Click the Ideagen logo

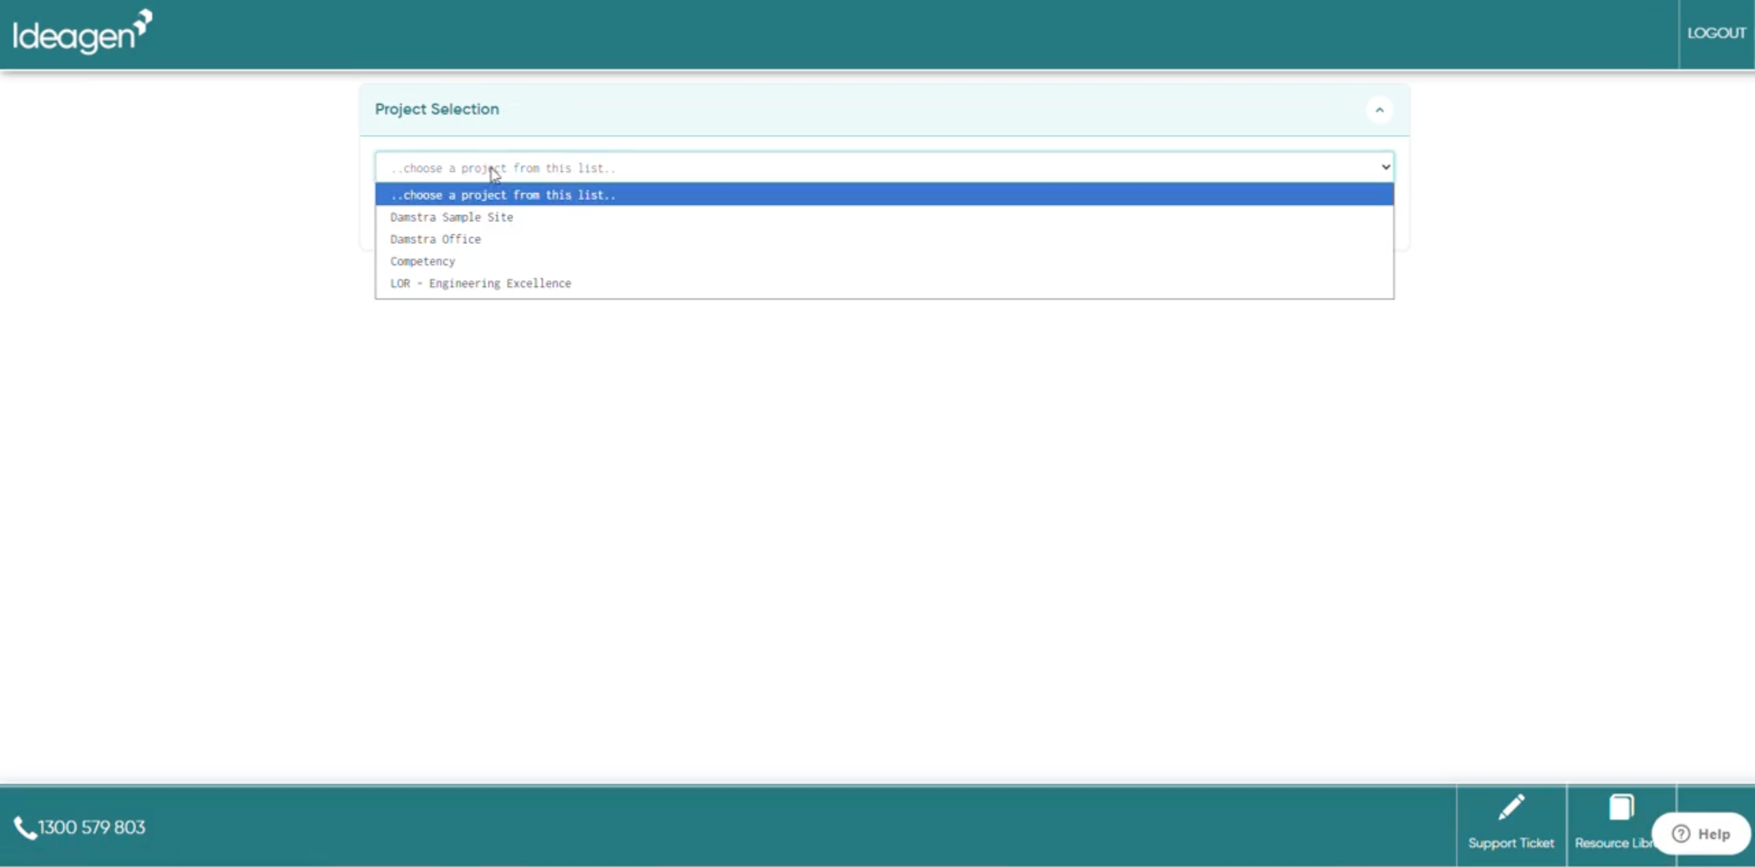tap(82, 32)
